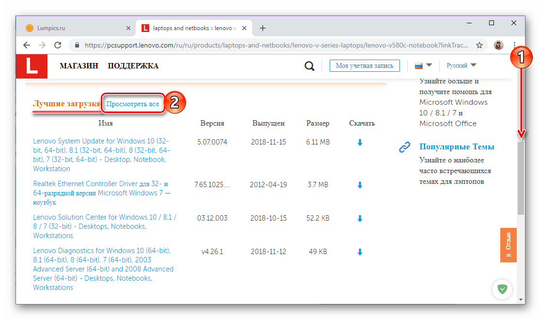Click the Скачать column header
Viewport: 541px width, 320px height.
(362, 123)
